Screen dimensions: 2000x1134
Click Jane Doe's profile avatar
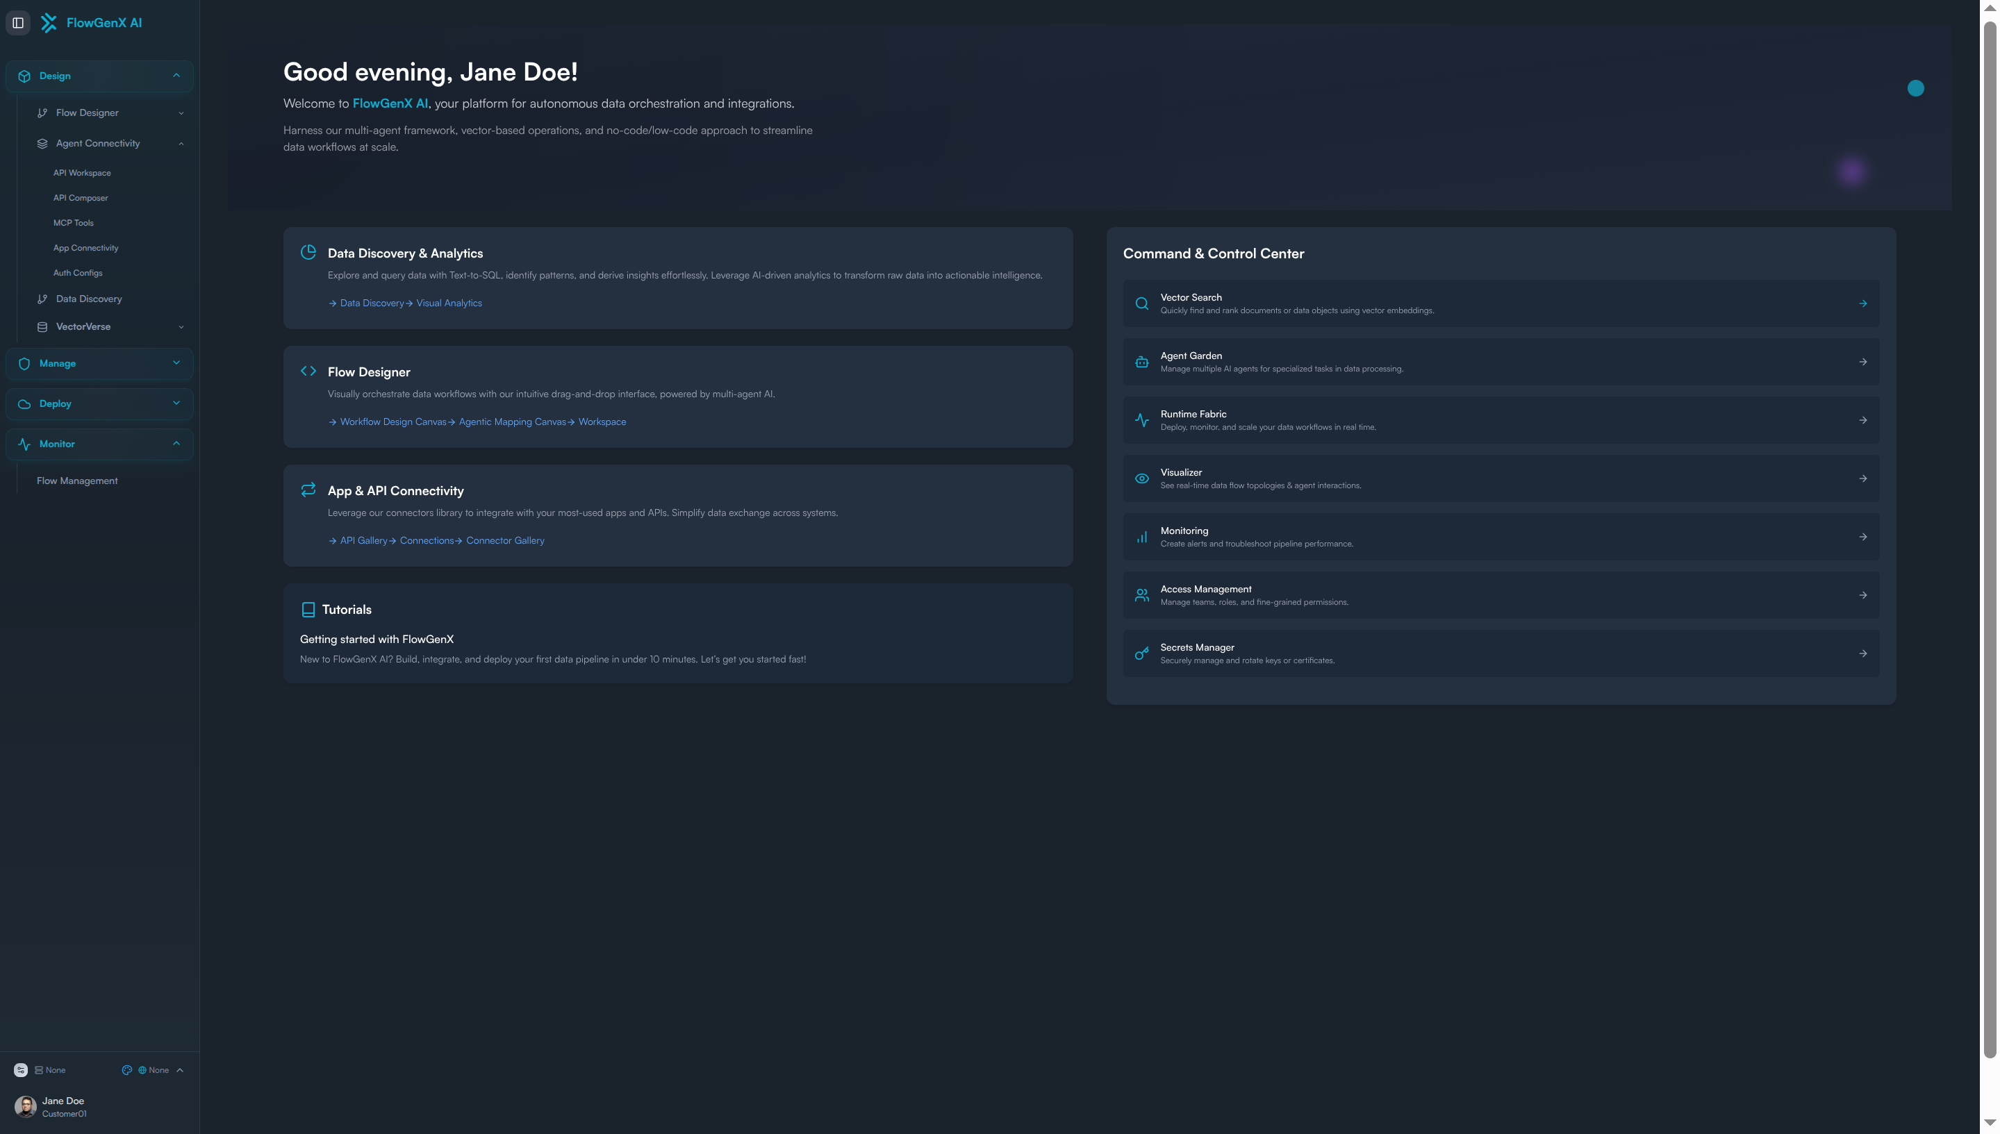tap(25, 1106)
